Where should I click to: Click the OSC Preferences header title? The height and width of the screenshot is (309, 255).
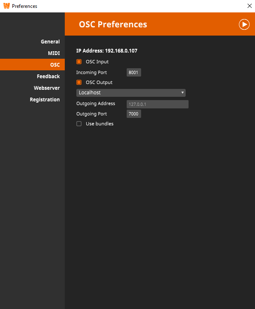point(113,24)
